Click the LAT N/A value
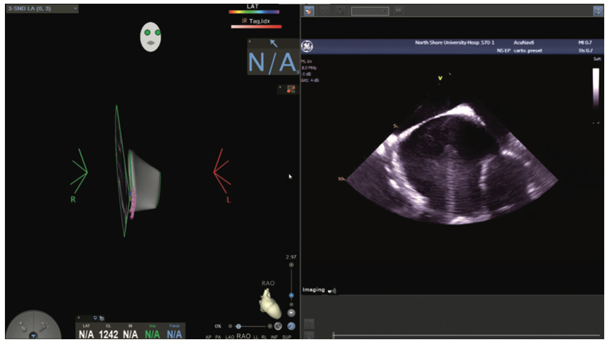This screenshot has width=611, height=346. tap(86, 335)
